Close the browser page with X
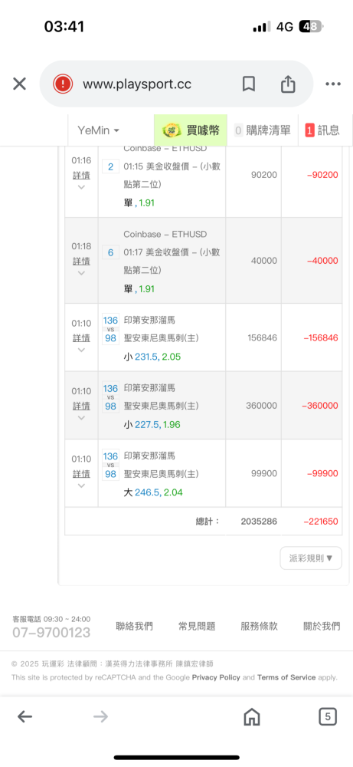This screenshot has width=353, height=767. [x=20, y=84]
